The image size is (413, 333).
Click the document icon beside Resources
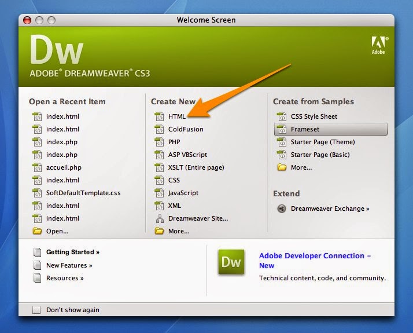37,278
